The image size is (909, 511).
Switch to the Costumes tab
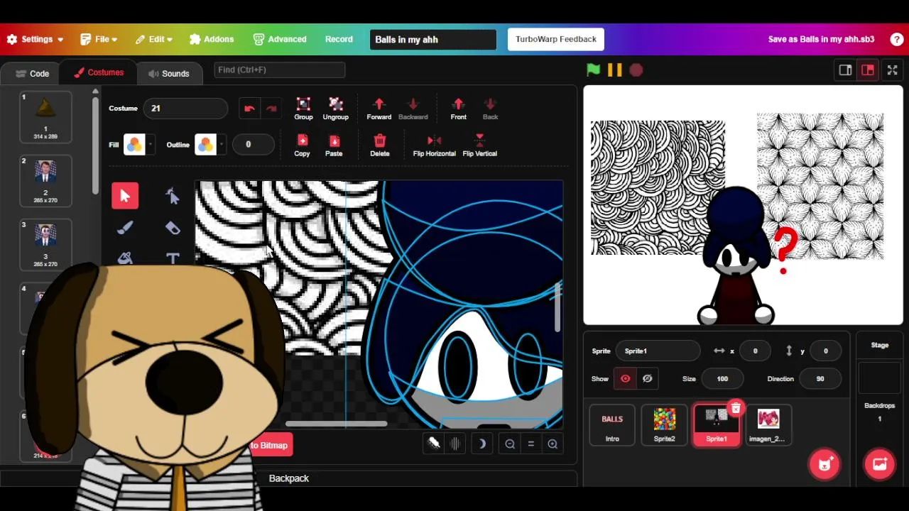(x=99, y=72)
